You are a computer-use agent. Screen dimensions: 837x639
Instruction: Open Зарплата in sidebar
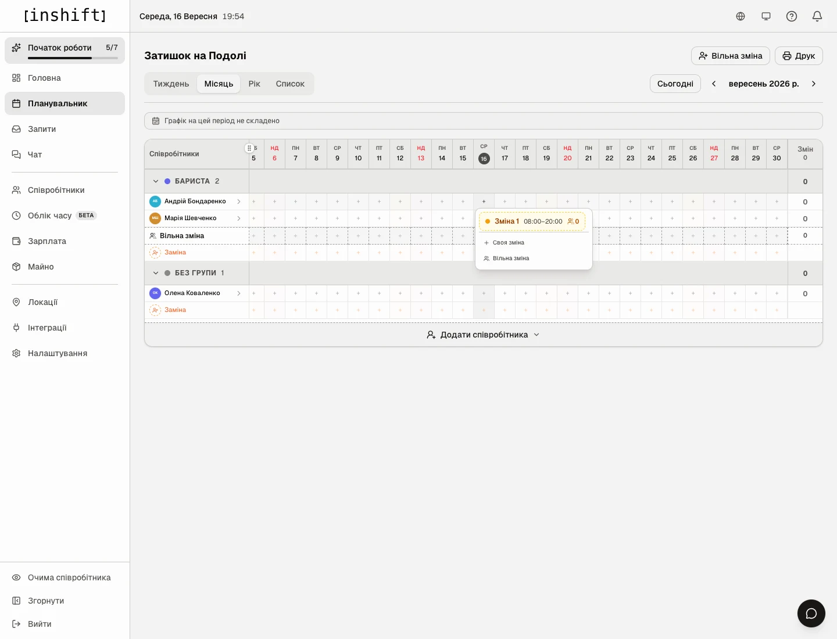[65, 241]
